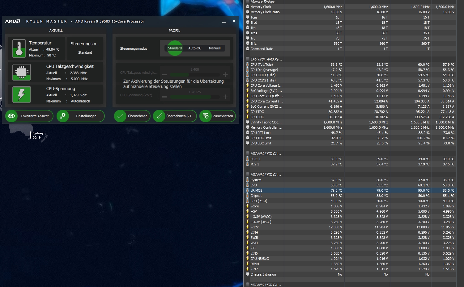464x287 pixels.
Task: Click the double-check icon of Übernehmen & Testen
Action: tap(159, 116)
